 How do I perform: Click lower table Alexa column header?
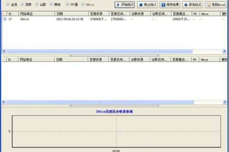pyautogui.click(x=210, y=60)
